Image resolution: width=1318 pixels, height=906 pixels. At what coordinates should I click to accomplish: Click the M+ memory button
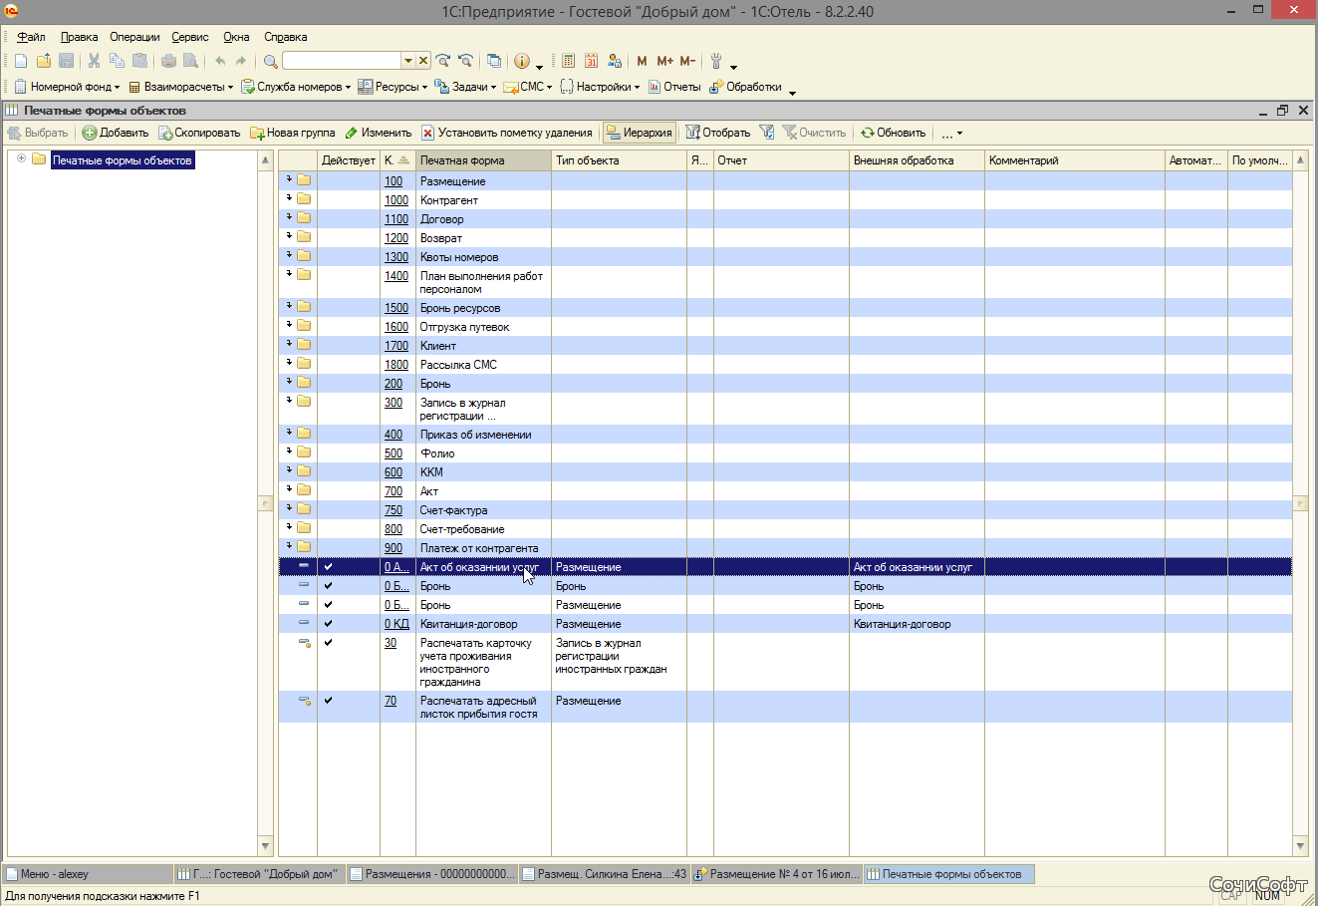tap(664, 61)
